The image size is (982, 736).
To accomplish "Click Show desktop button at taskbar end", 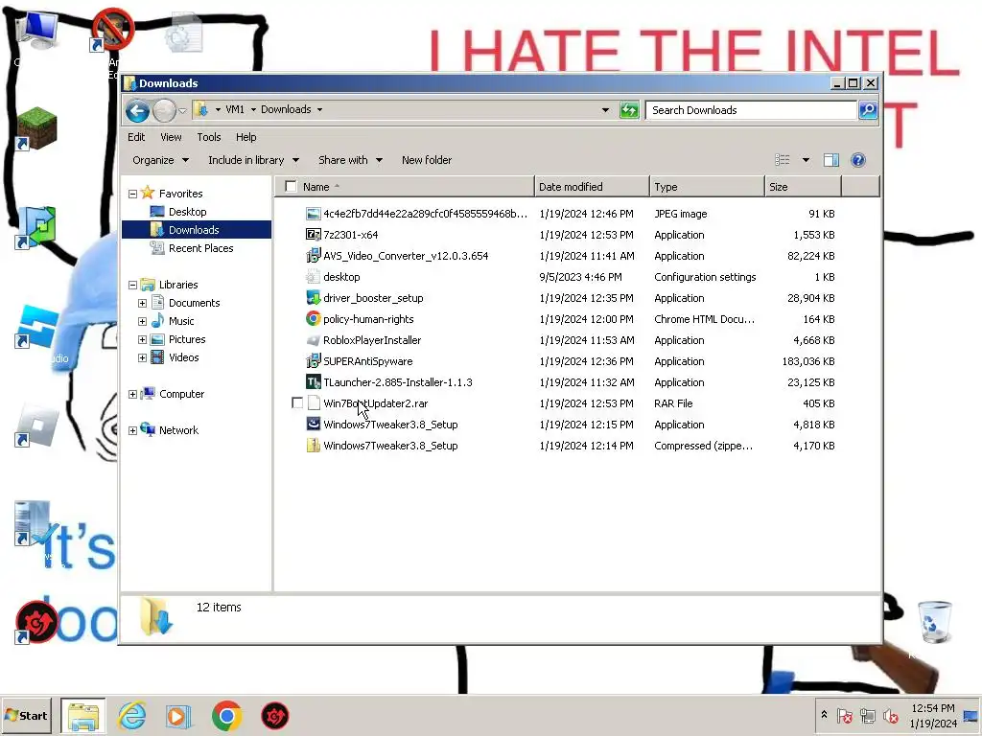I will [x=971, y=715].
